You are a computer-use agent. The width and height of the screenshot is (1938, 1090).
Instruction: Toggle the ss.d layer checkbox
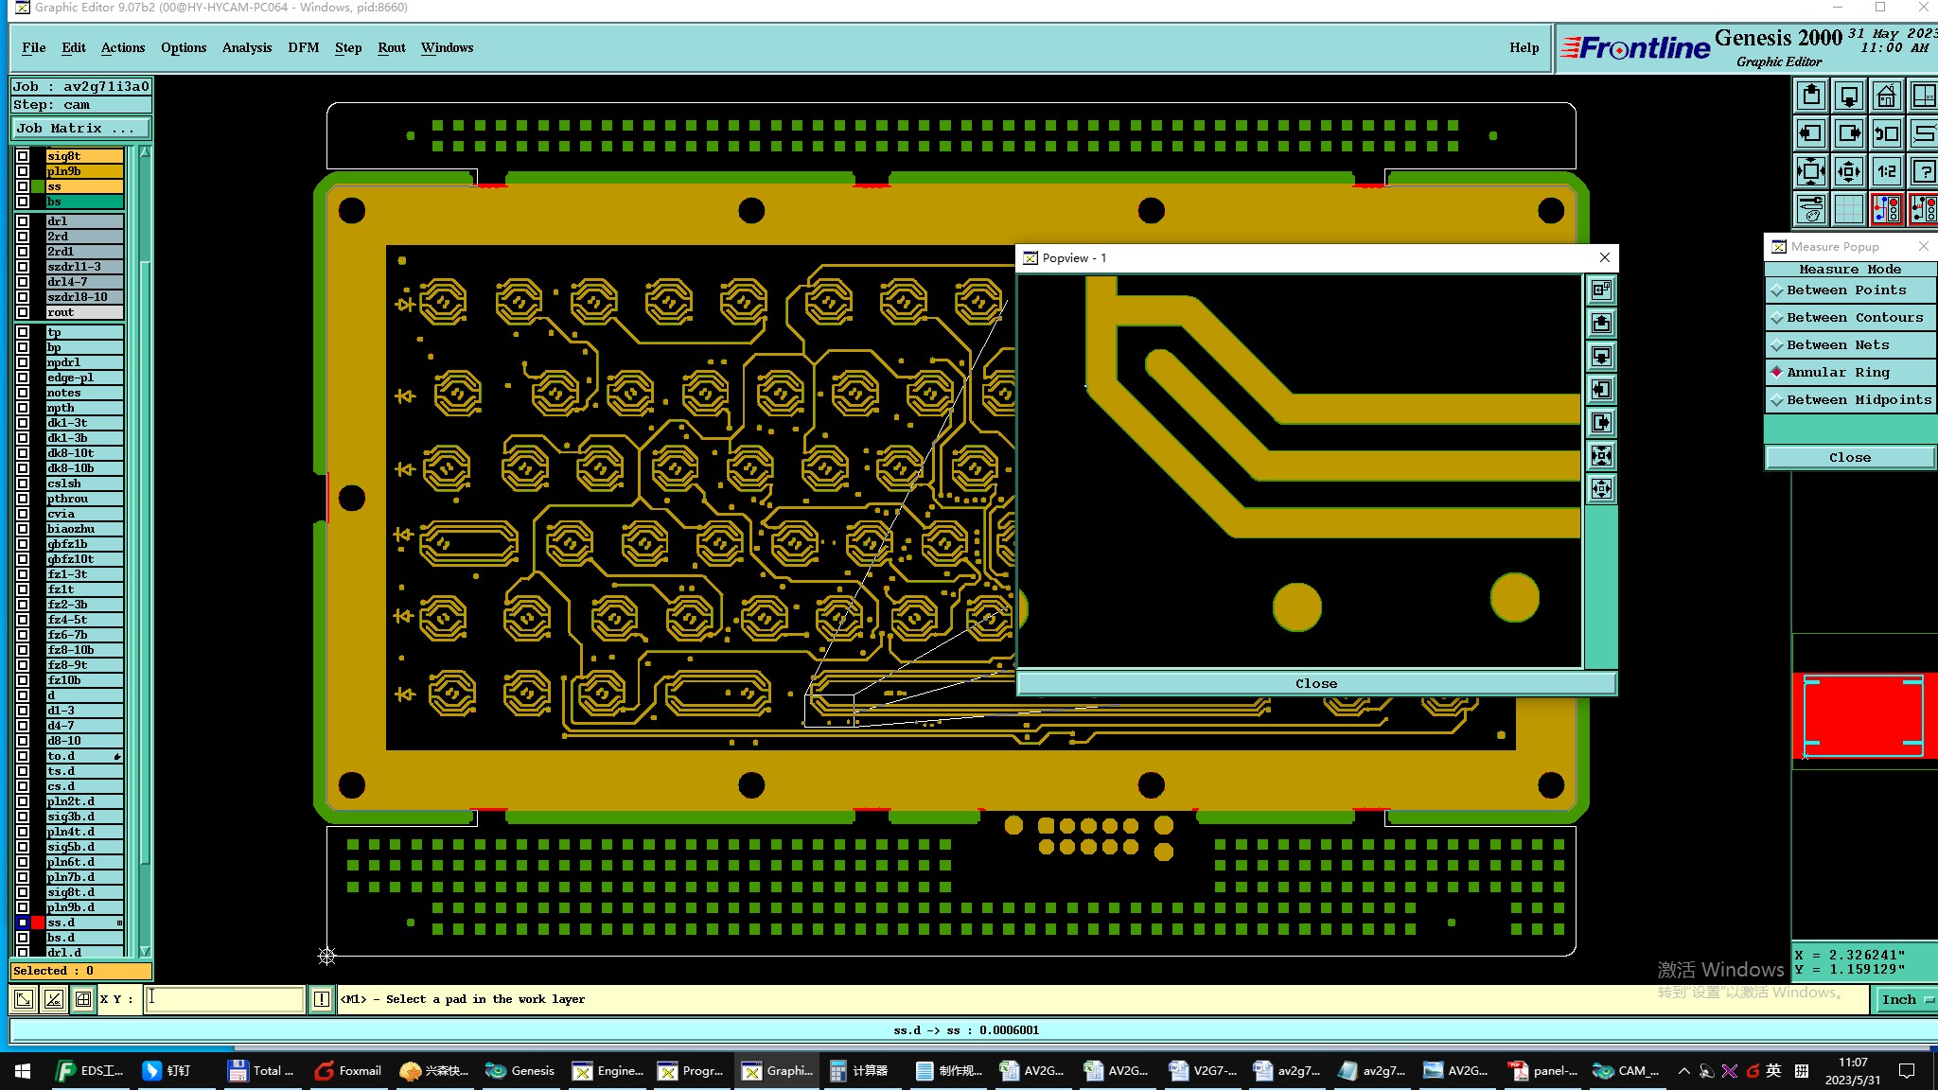(x=23, y=923)
